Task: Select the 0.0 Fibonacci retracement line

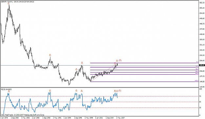Action: [144, 63]
